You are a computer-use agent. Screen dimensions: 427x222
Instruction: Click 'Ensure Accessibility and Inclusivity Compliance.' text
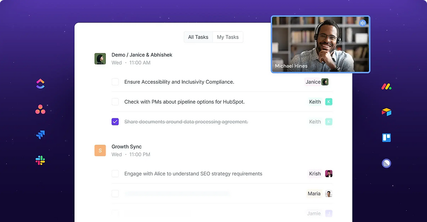pos(179,82)
